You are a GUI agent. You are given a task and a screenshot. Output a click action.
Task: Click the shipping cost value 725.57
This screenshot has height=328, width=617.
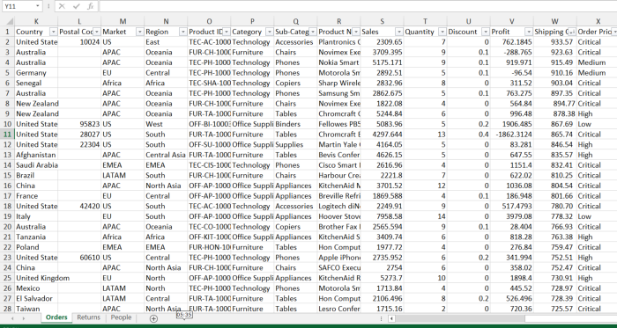555,309
